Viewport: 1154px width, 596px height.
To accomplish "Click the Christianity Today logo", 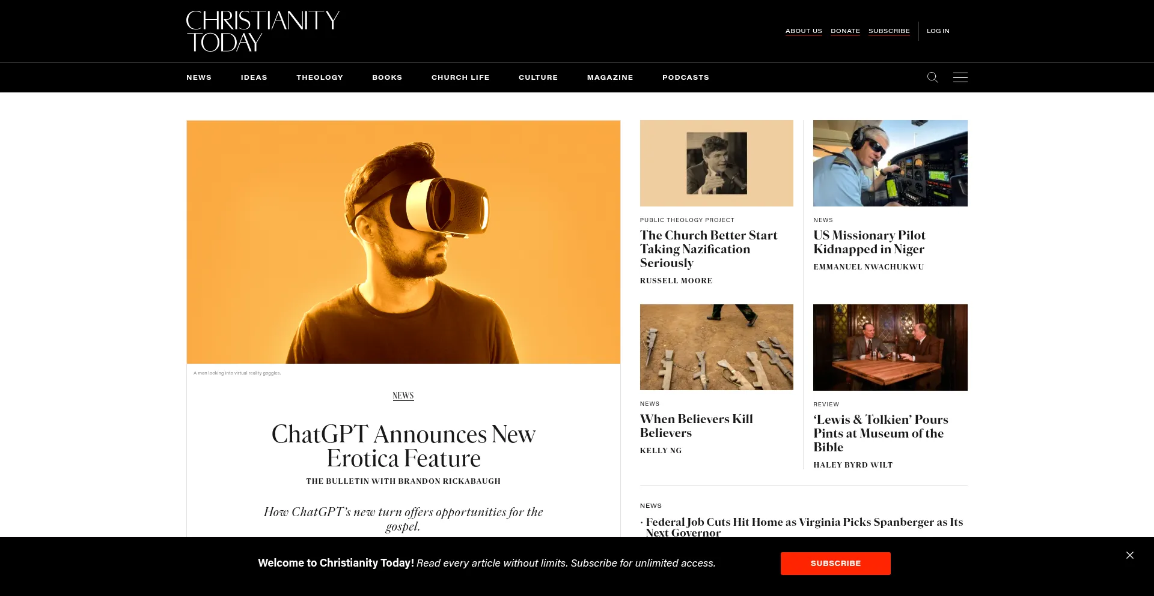I will coord(263,31).
